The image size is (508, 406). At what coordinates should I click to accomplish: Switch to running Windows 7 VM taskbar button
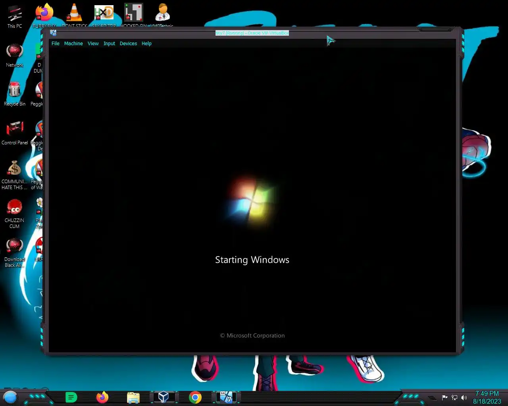pos(226,397)
